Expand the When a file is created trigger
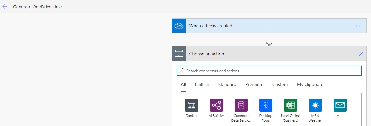This screenshot has width=371, height=126. click(x=269, y=26)
